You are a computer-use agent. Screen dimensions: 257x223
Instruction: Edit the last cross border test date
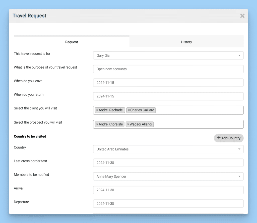click(x=168, y=163)
